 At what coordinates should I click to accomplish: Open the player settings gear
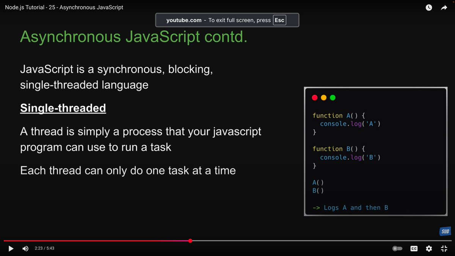point(429,248)
